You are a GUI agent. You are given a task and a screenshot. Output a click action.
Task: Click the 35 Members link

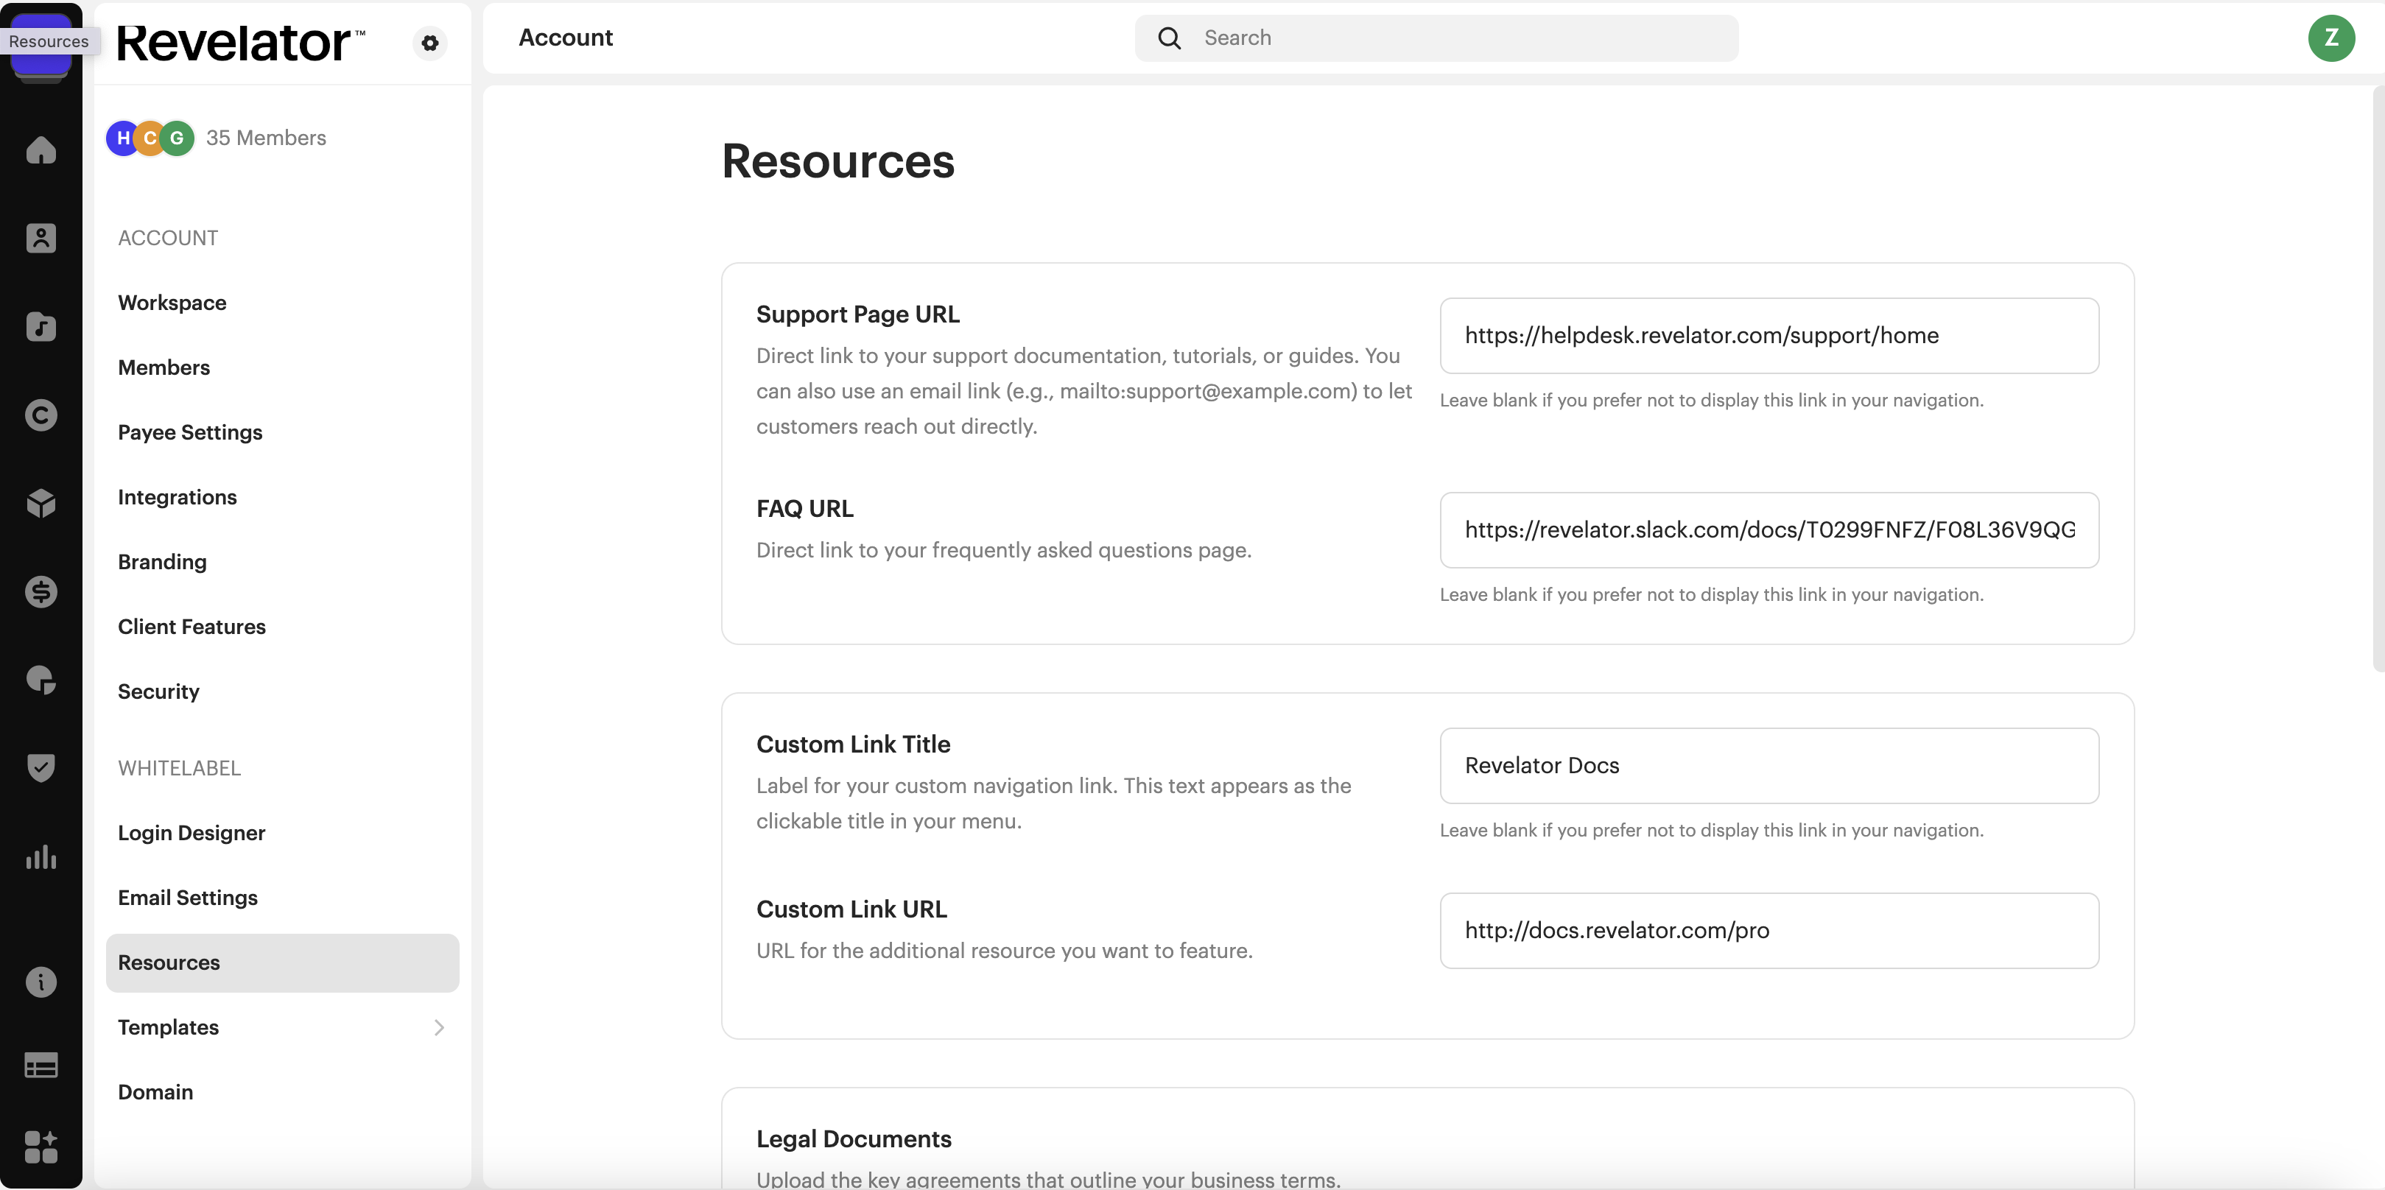coord(266,138)
